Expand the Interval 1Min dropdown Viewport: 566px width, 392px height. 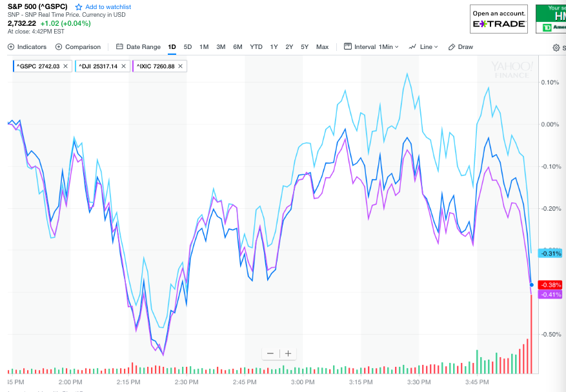pos(371,47)
